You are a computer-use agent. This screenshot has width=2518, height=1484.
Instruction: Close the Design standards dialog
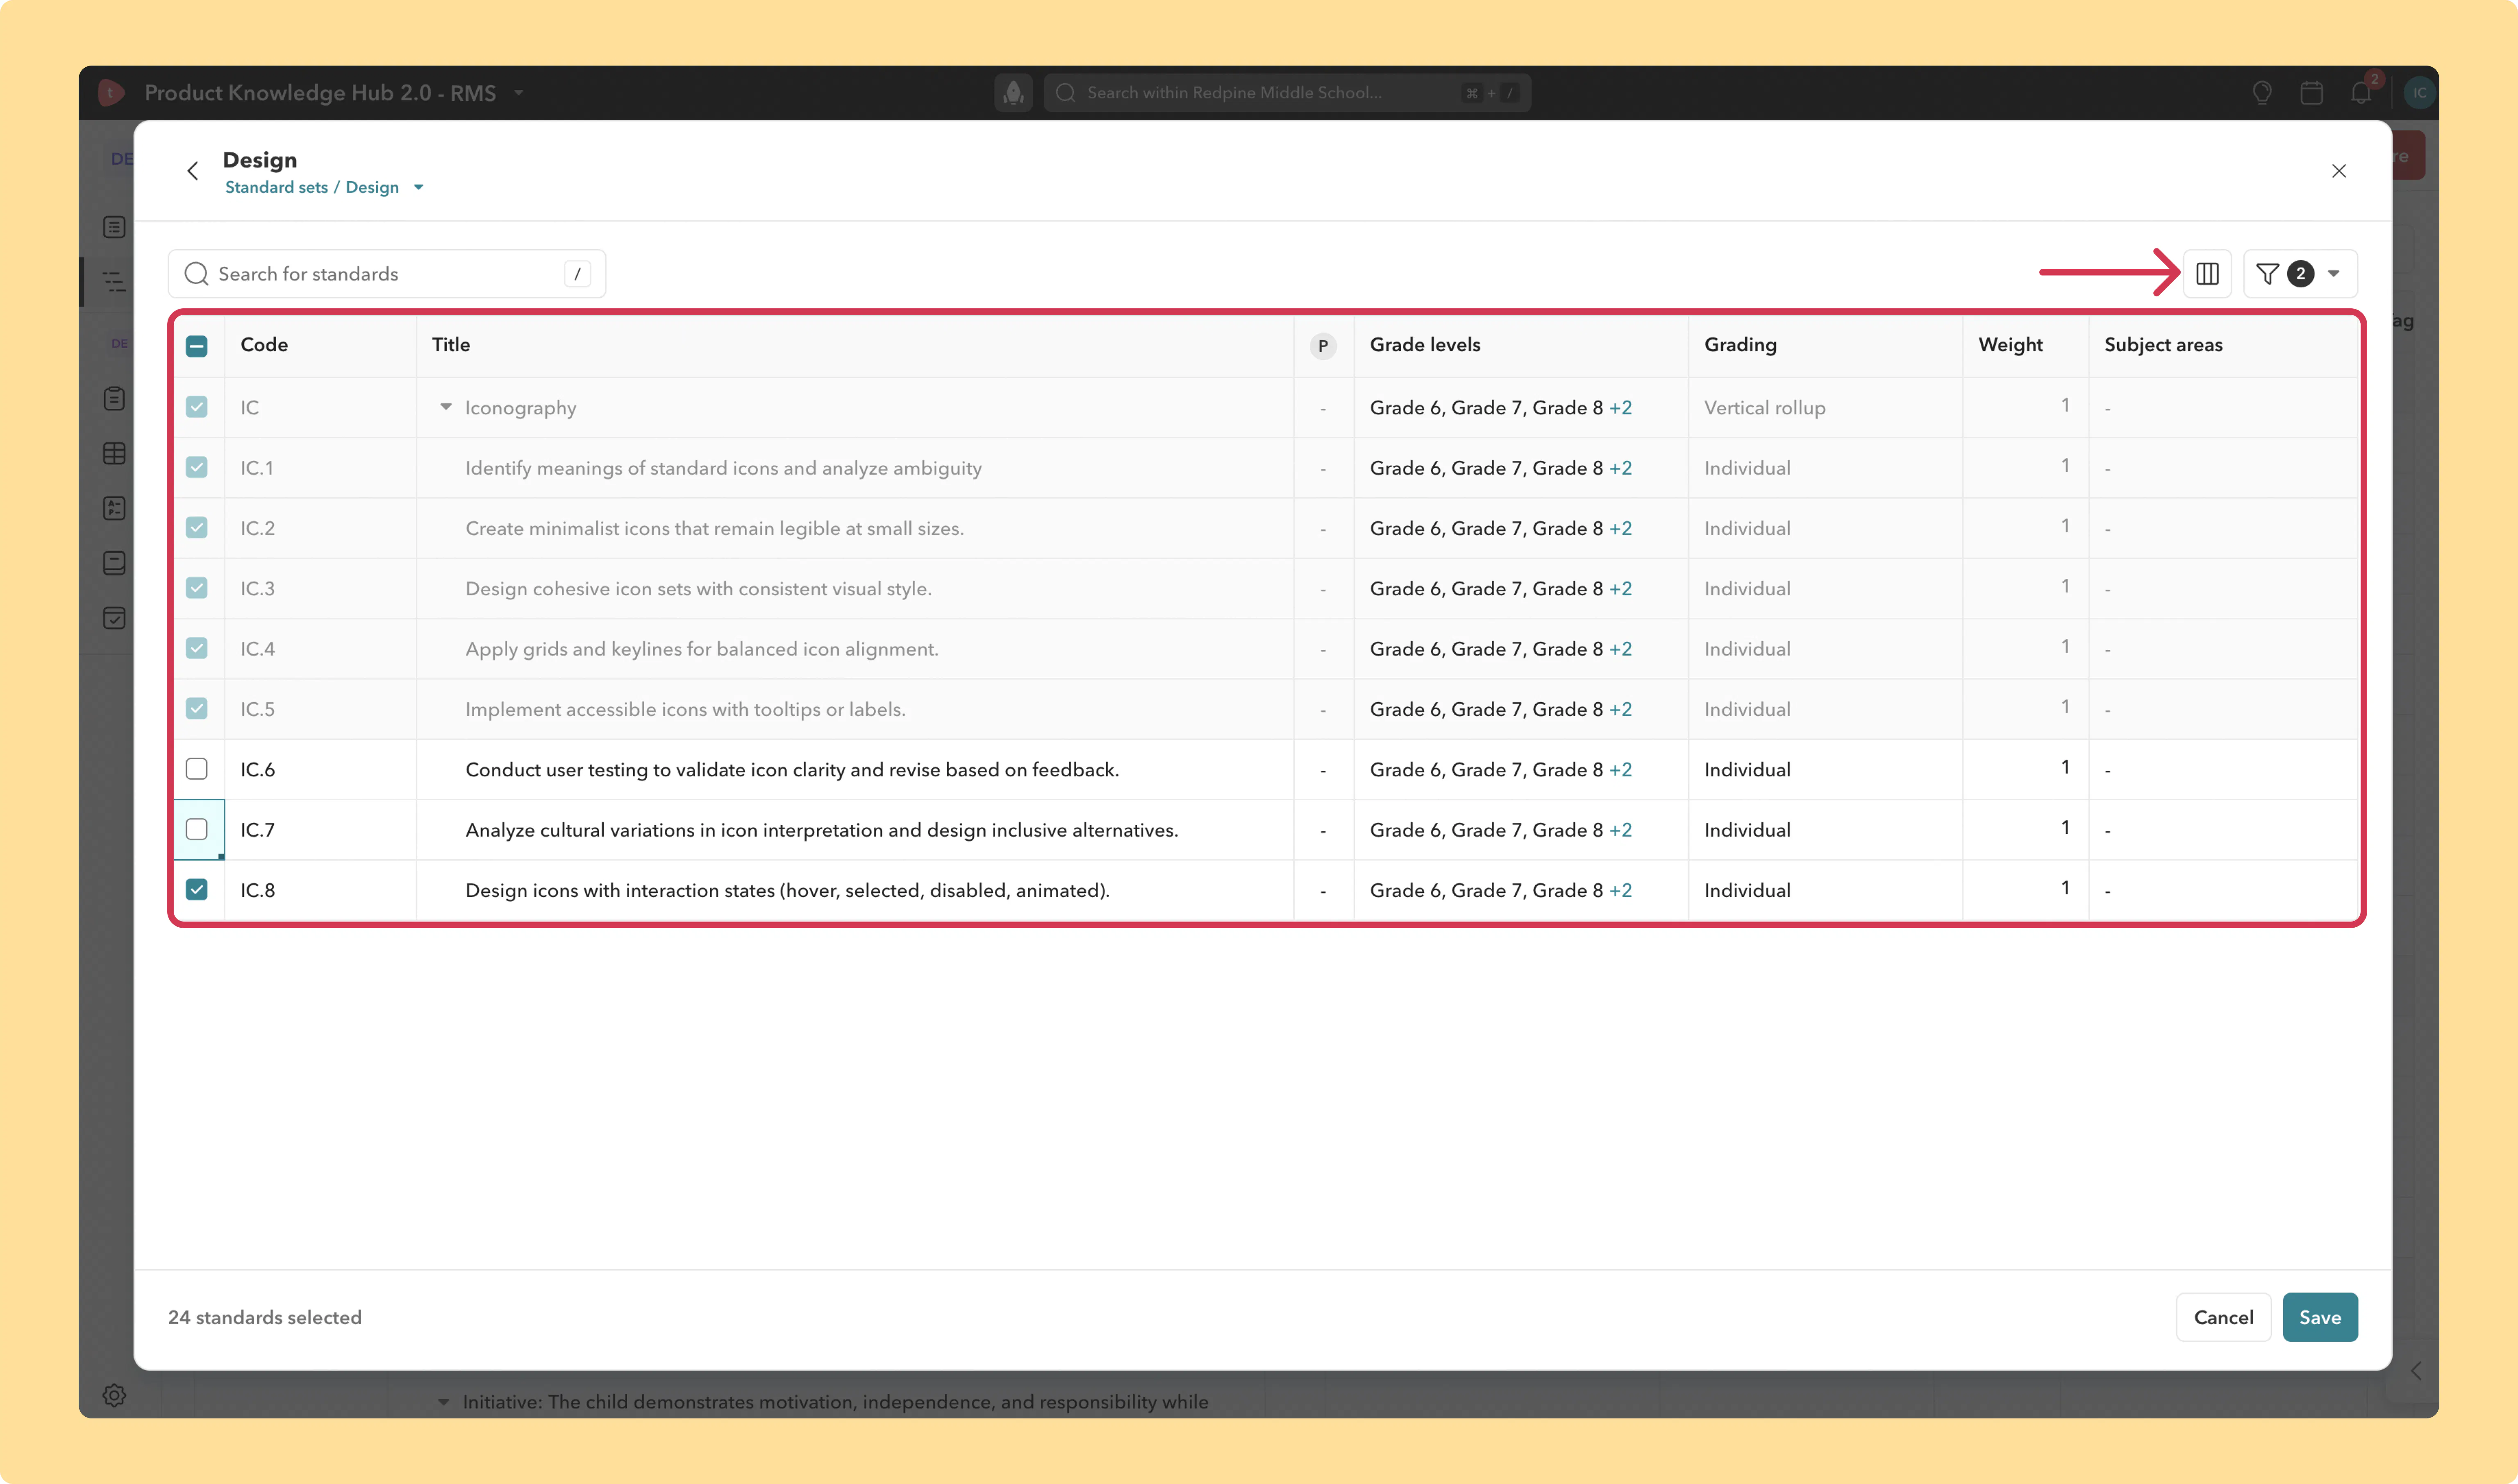click(2339, 171)
